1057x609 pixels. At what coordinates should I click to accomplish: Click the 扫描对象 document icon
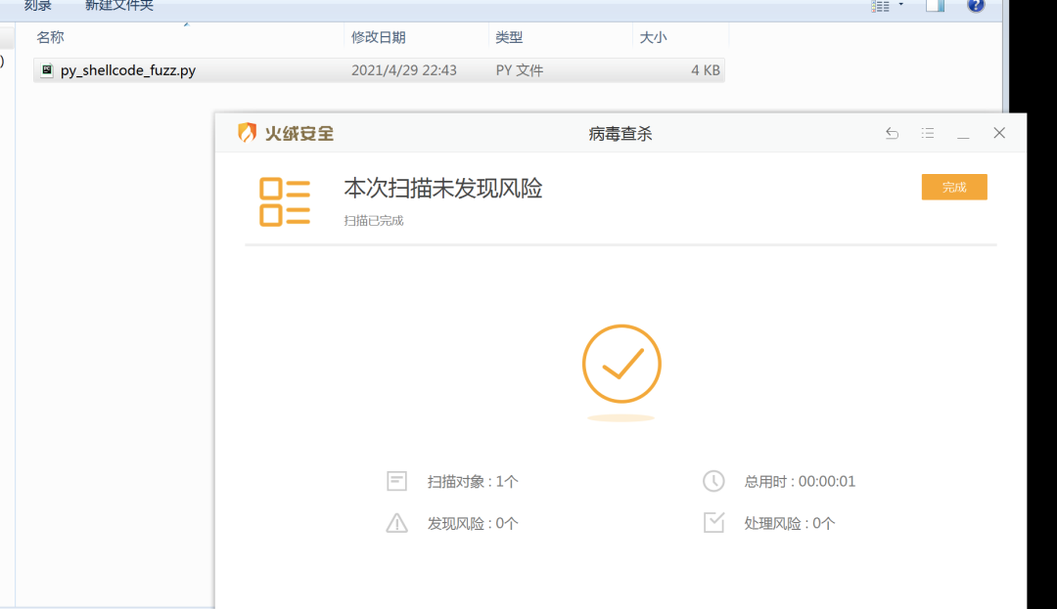(397, 481)
